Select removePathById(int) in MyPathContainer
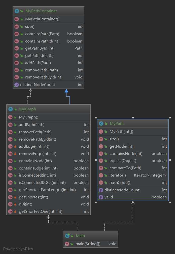The image size is (175, 254). pyautogui.click(x=48, y=77)
